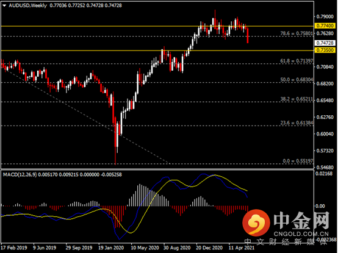Click the 19 Jan 2020 date marker
338x253 pixels.
point(111,248)
